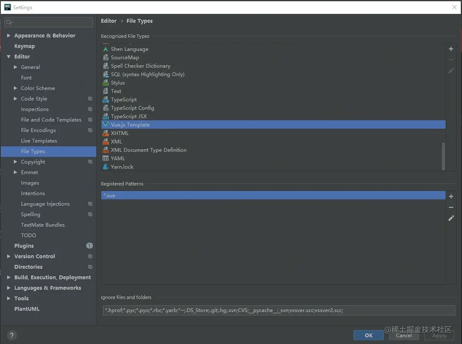Viewport: 462px width, 344px height.
Task: Expand the Color Scheme arrow
Action: coord(15,88)
